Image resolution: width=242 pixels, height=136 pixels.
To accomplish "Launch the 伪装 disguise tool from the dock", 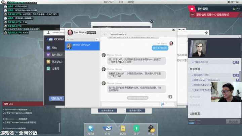I will 151,130.
